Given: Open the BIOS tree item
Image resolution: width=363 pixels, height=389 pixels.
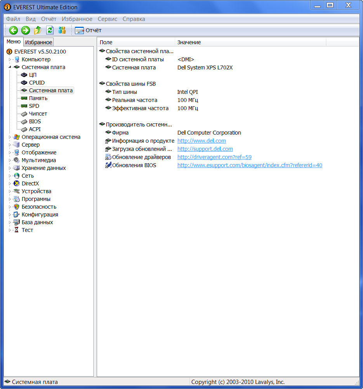Looking at the screenshot, I should (35, 121).
